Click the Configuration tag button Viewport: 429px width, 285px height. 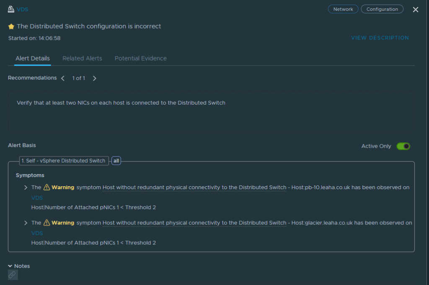tap(382, 9)
